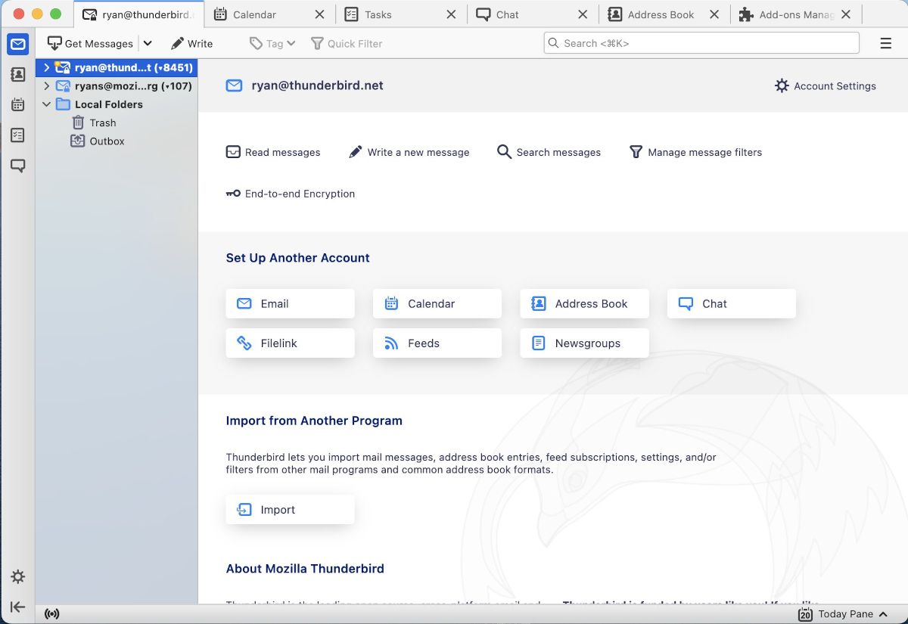Toggle the Quick Filter bar
This screenshot has height=624, width=908.
point(347,44)
